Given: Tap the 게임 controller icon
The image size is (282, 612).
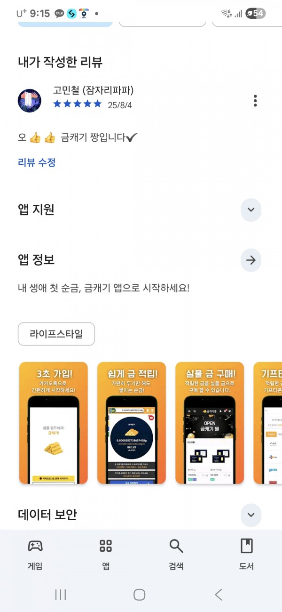Looking at the screenshot, I should click(x=35, y=546).
